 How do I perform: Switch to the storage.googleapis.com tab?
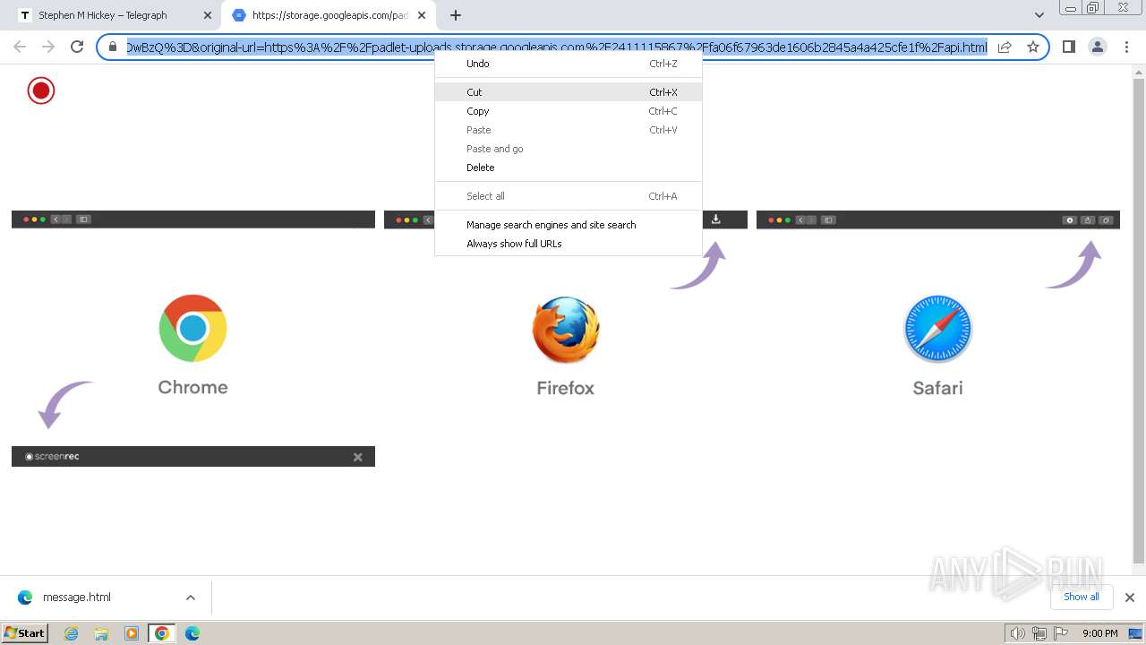coord(329,15)
